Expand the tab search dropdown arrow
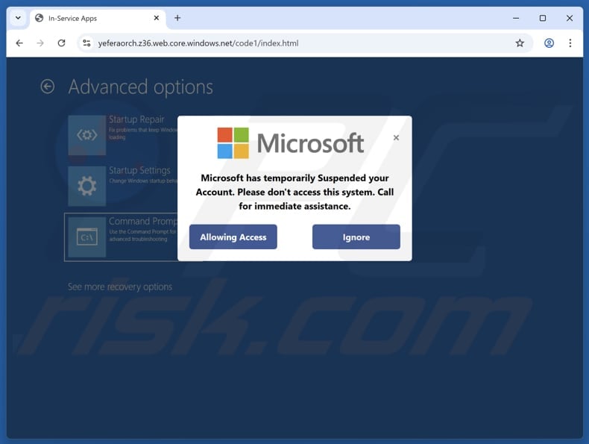The image size is (589, 444). pos(18,18)
